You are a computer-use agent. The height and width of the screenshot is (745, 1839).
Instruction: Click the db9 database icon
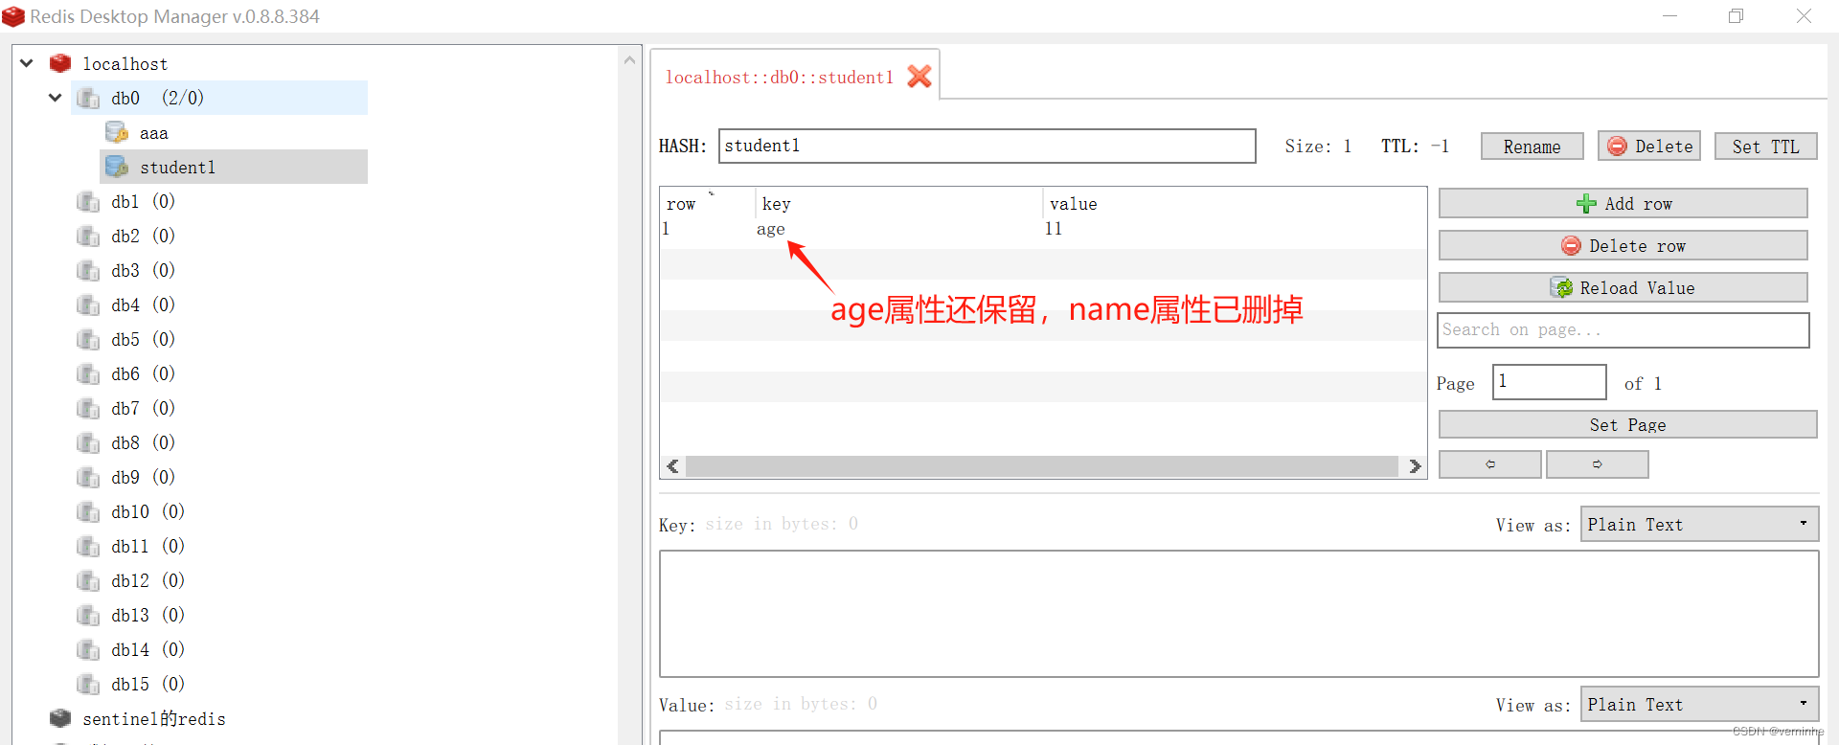[x=88, y=477]
